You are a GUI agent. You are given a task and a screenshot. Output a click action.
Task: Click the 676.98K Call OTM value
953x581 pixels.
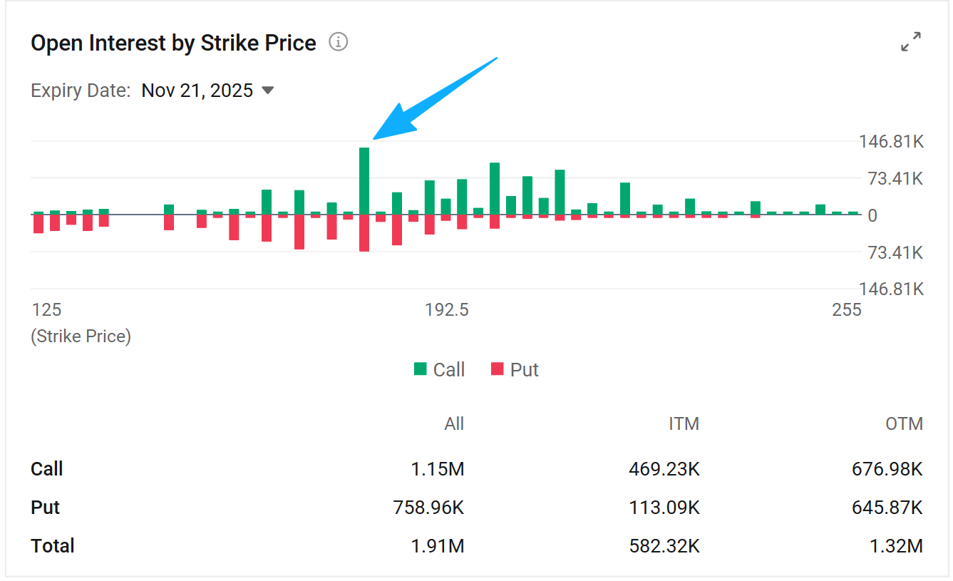pos(887,469)
